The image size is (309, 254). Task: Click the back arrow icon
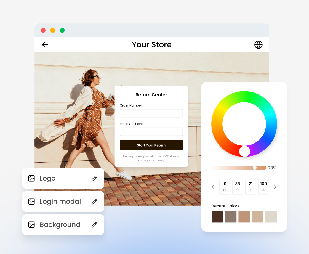point(45,45)
